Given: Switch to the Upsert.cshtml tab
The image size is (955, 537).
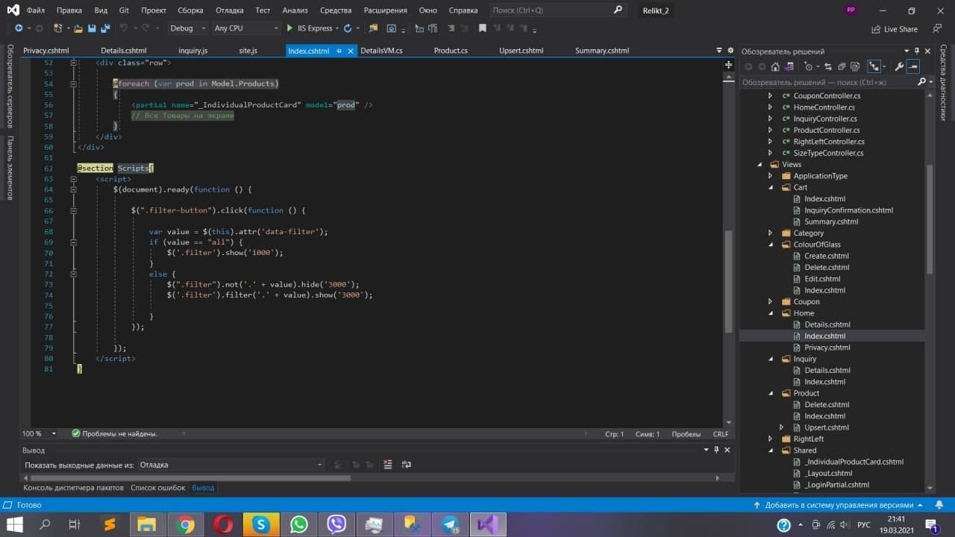Looking at the screenshot, I should click(x=522, y=51).
